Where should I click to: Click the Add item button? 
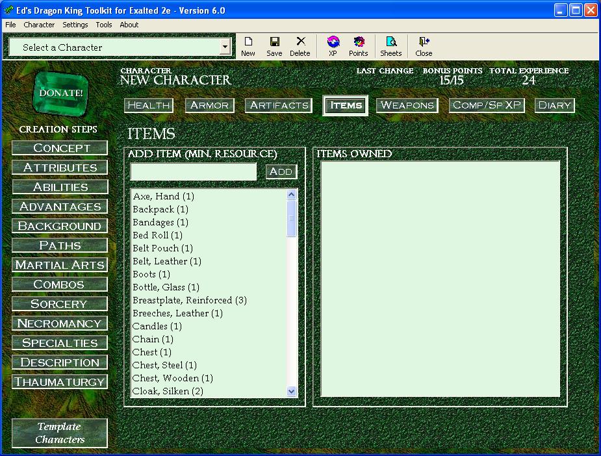coord(281,171)
